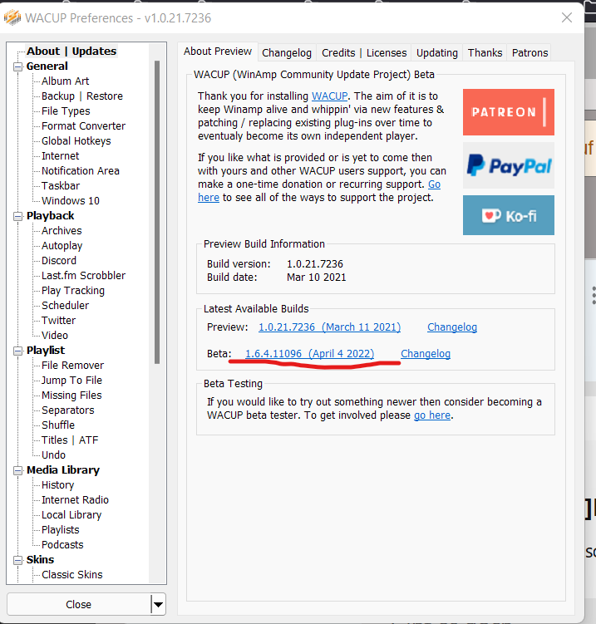Select the Windows 10 preferences page
This screenshot has height=624, width=596.
click(71, 201)
